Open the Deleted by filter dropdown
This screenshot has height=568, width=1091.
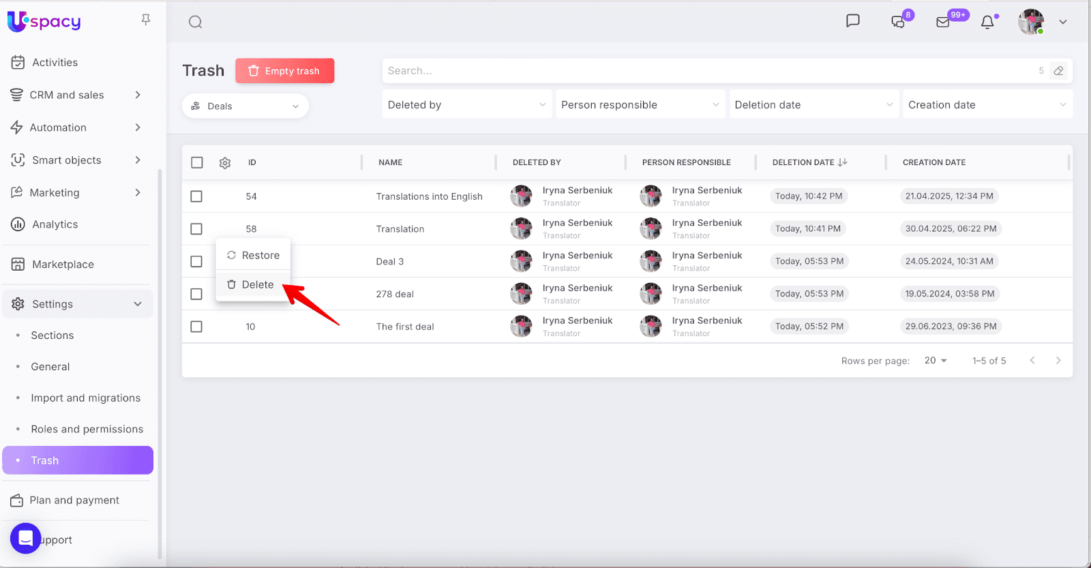pos(466,105)
